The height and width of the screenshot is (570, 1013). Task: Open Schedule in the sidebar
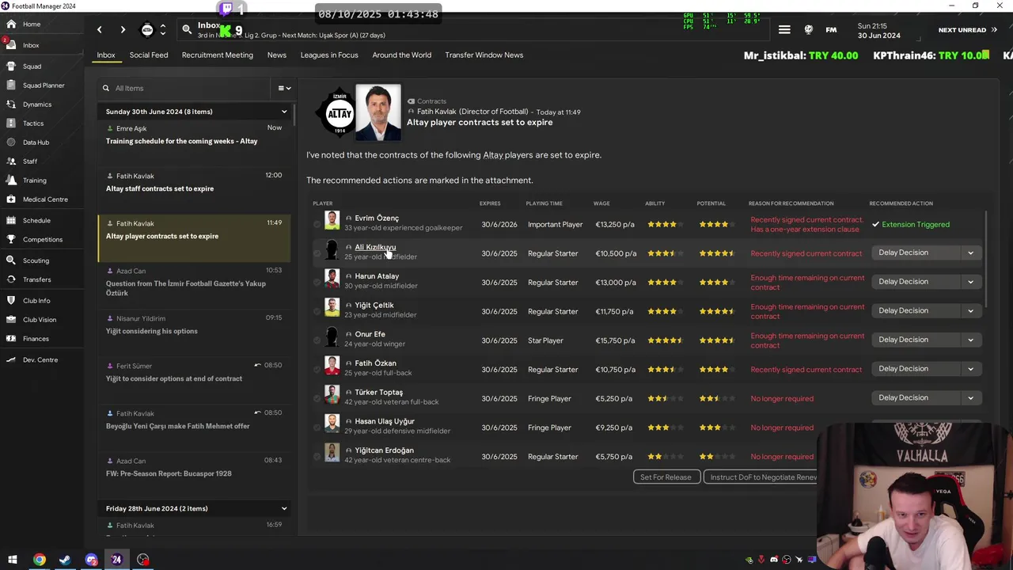(36, 221)
